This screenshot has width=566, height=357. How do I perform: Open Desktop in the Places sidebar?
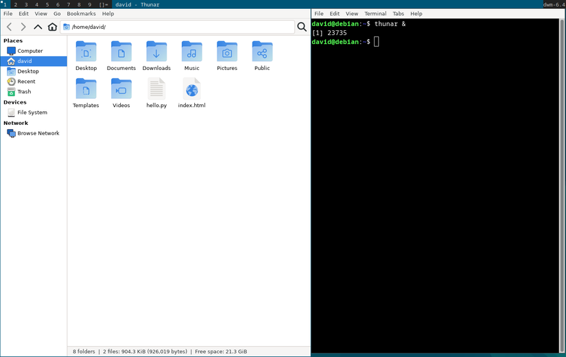tap(33, 71)
